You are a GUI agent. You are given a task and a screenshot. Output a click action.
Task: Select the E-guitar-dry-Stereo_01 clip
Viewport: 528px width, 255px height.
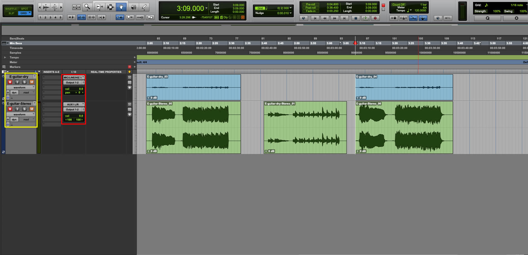coord(305,127)
